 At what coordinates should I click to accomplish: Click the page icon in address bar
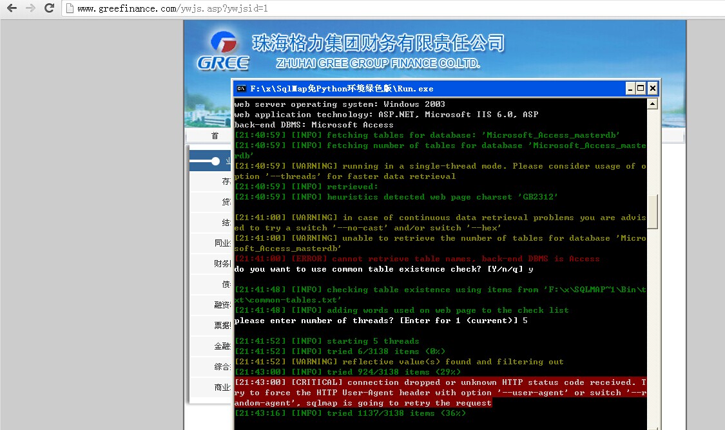click(x=70, y=8)
